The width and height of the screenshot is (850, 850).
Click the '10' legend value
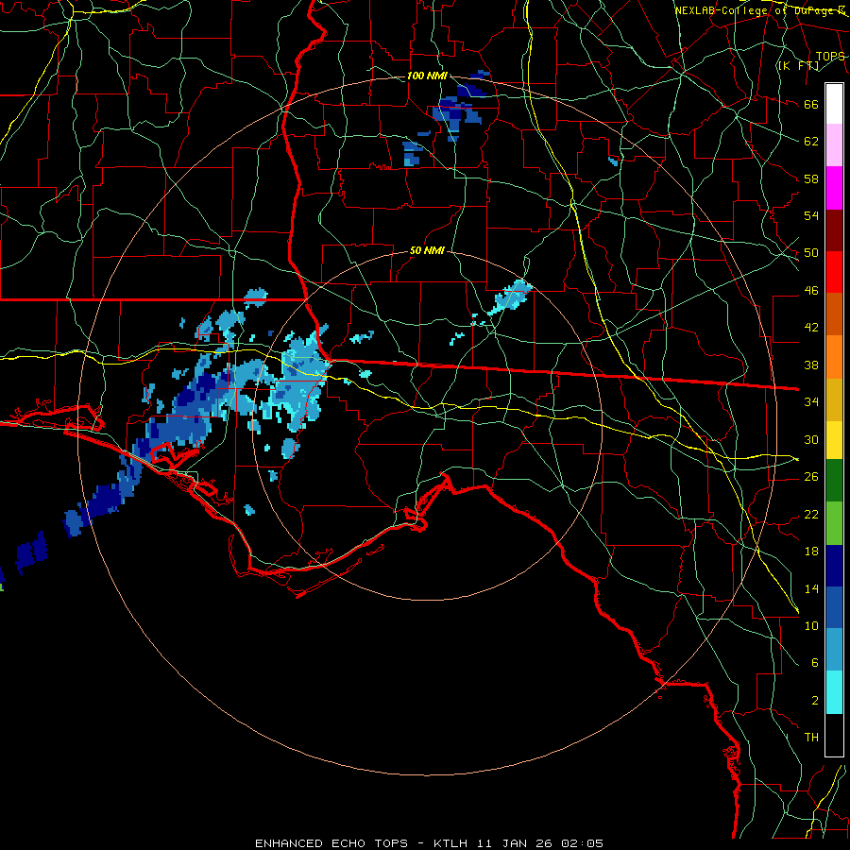tap(811, 625)
